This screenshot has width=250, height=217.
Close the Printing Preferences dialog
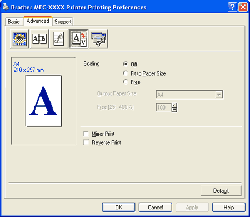(x=243, y=7)
